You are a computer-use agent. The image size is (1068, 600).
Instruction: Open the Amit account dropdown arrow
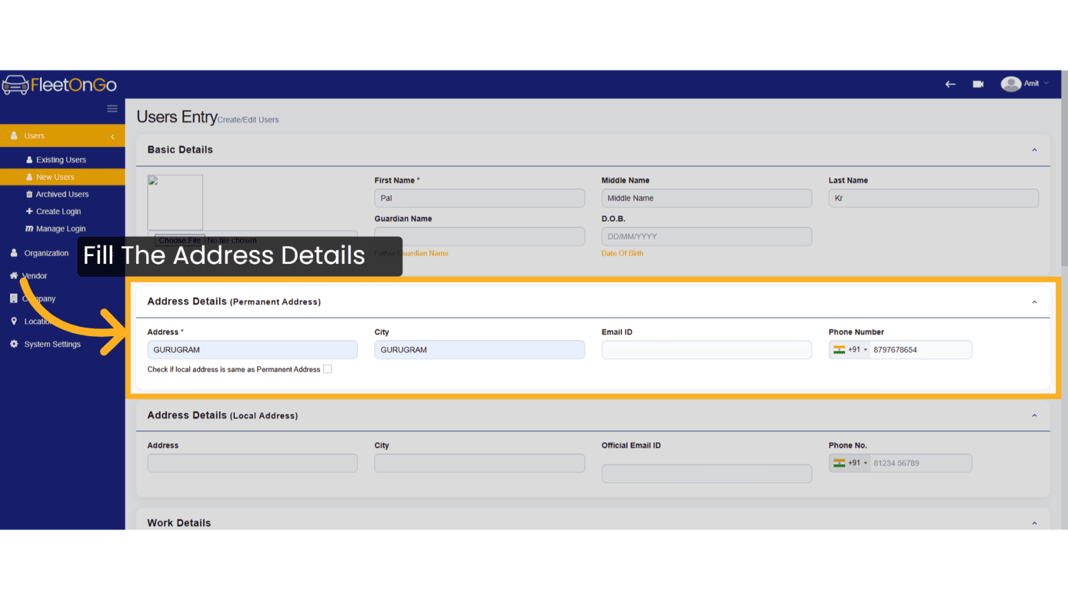[1047, 83]
